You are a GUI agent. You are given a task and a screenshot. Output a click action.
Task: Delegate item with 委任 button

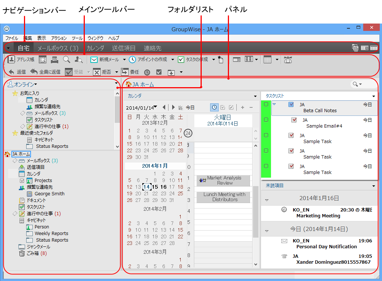click(x=130, y=72)
